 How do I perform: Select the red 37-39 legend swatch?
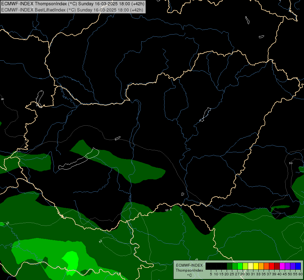tap(272, 266)
